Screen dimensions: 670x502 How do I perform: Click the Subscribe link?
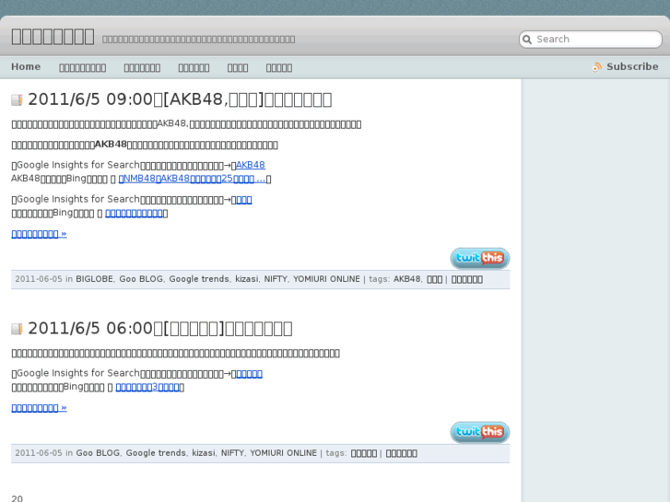[x=632, y=67]
